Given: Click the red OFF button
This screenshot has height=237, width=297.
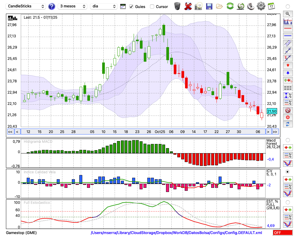Looking at the screenshot, I should click(x=282, y=233).
